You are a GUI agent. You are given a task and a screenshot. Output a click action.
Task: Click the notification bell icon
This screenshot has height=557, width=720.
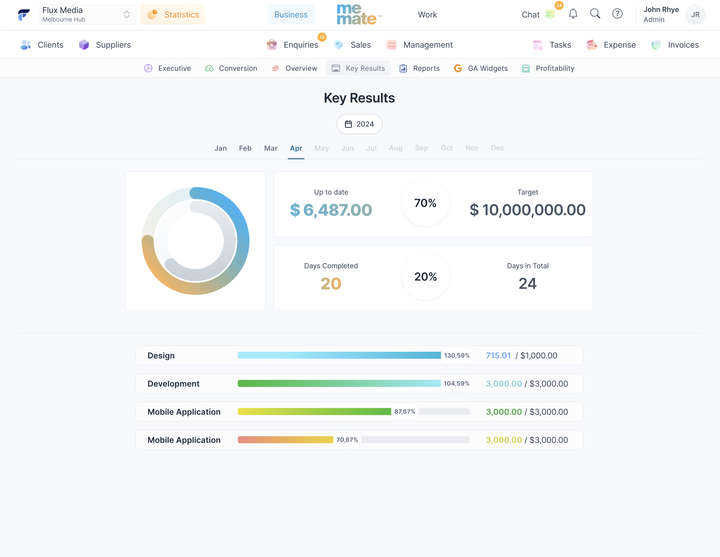pos(573,14)
